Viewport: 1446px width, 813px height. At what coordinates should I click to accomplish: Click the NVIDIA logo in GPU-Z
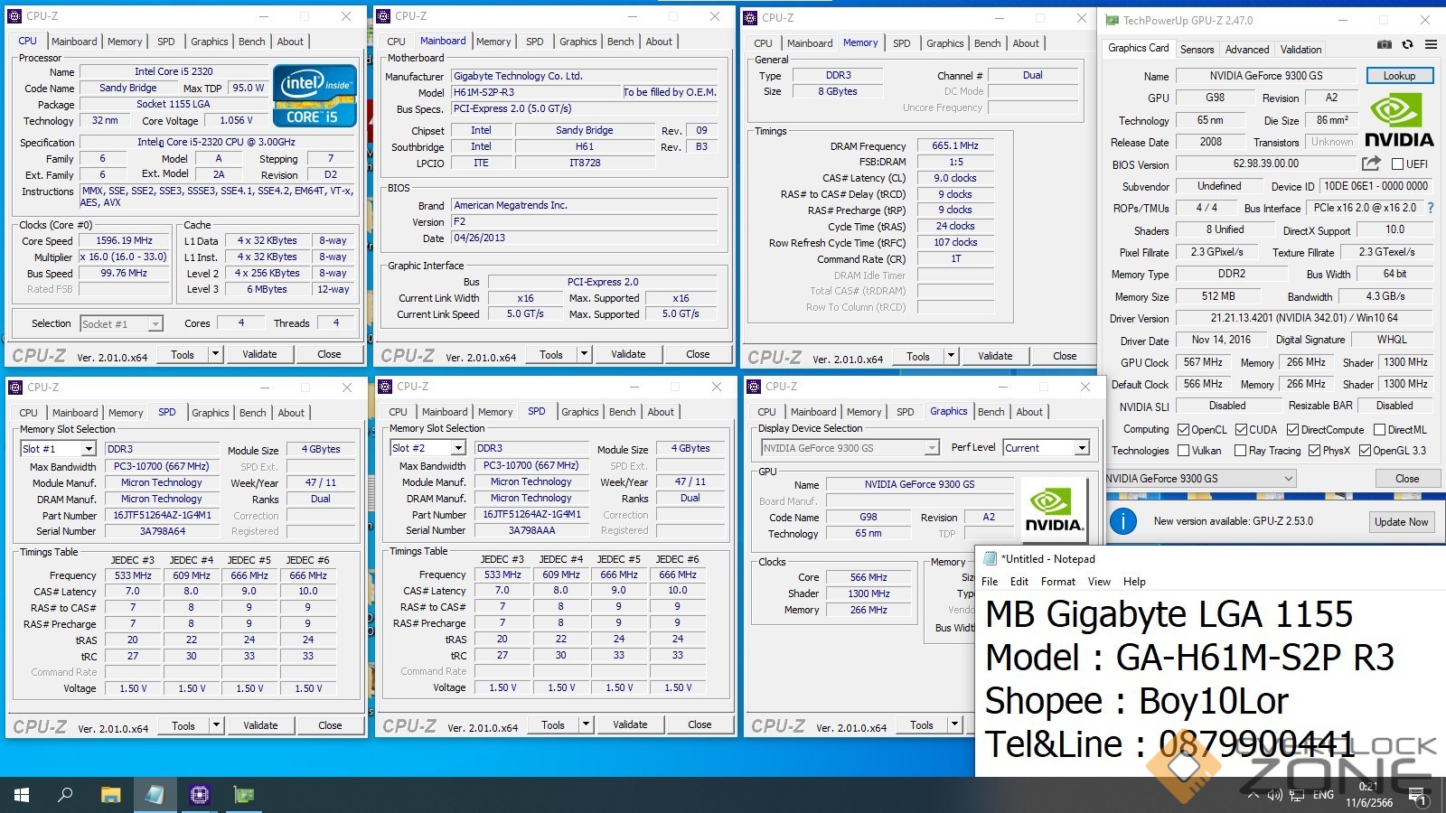click(1399, 122)
